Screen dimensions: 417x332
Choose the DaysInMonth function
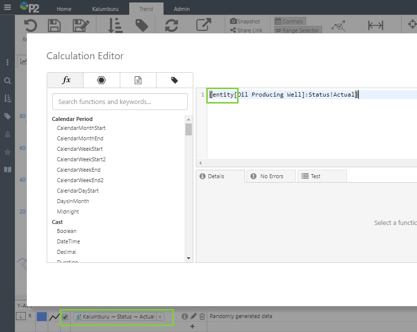73,201
